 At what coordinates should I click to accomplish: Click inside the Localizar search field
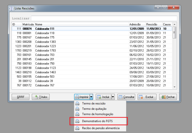click(x=104, y=18)
